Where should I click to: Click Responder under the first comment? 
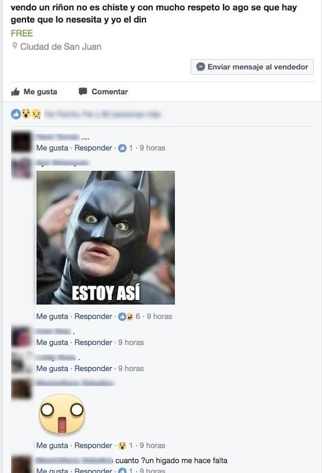pos(93,148)
